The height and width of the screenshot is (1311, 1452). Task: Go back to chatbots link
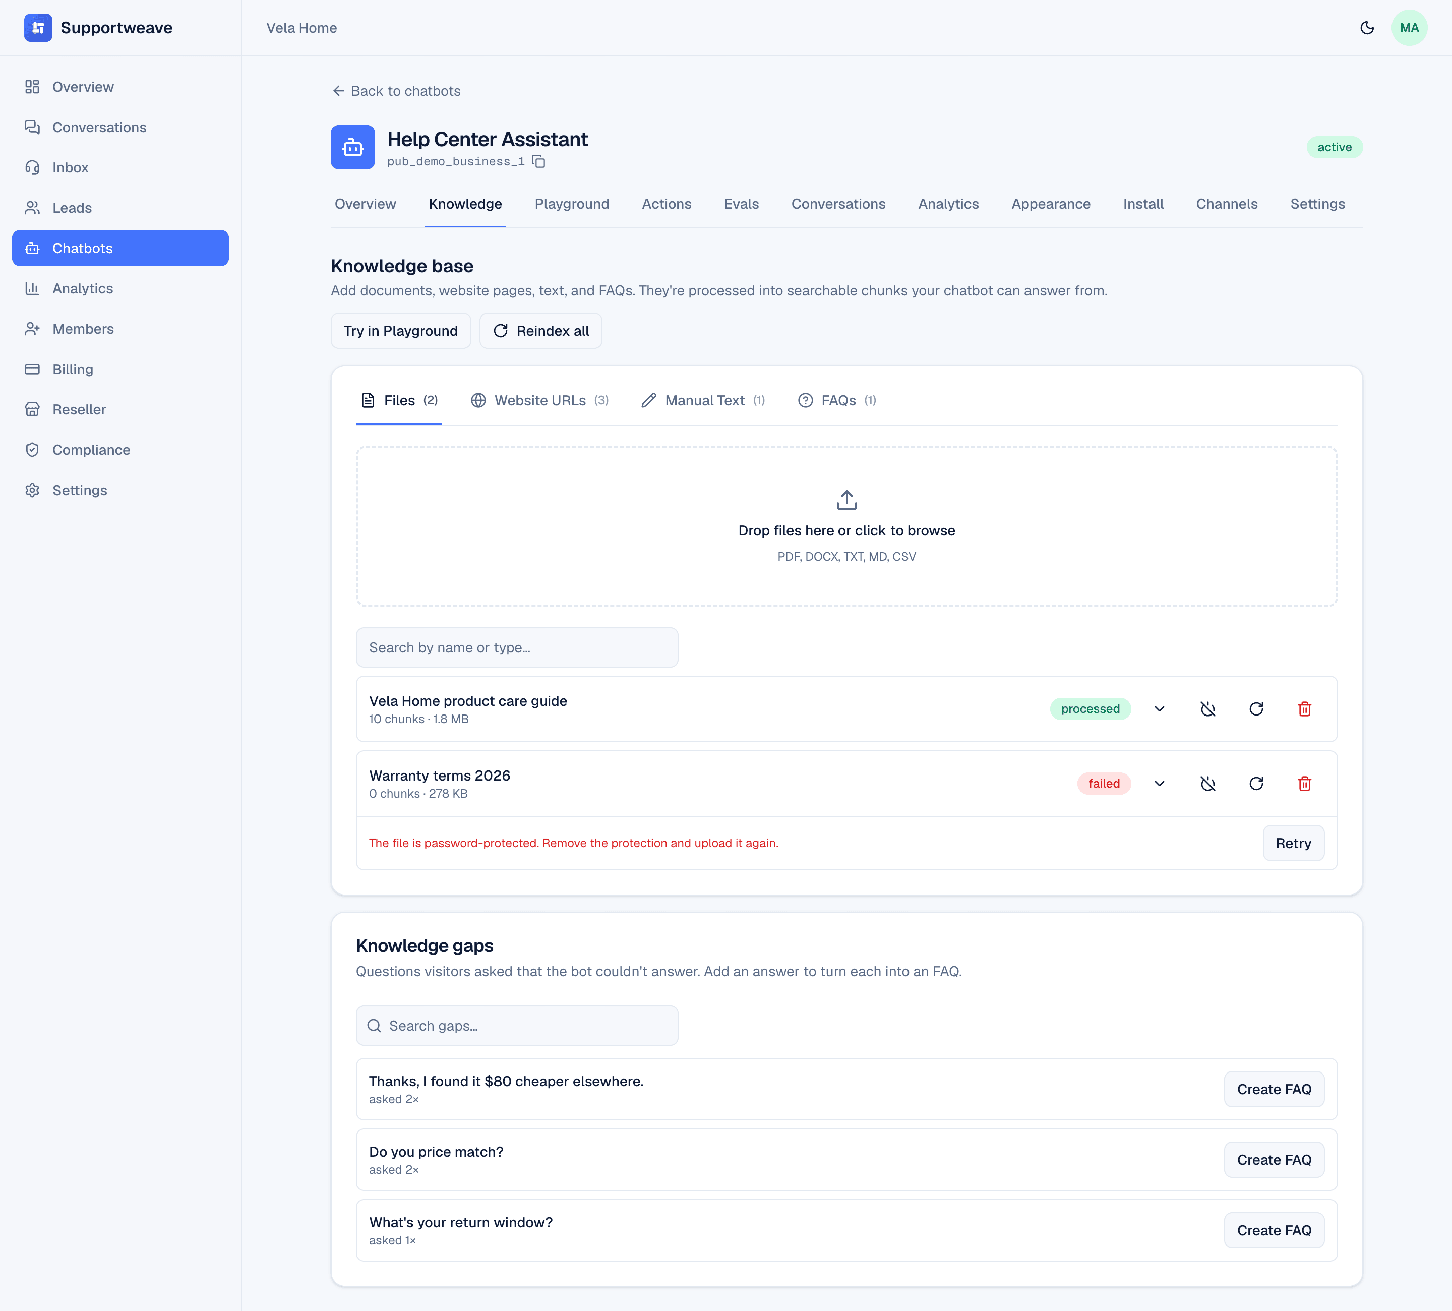pos(396,91)
